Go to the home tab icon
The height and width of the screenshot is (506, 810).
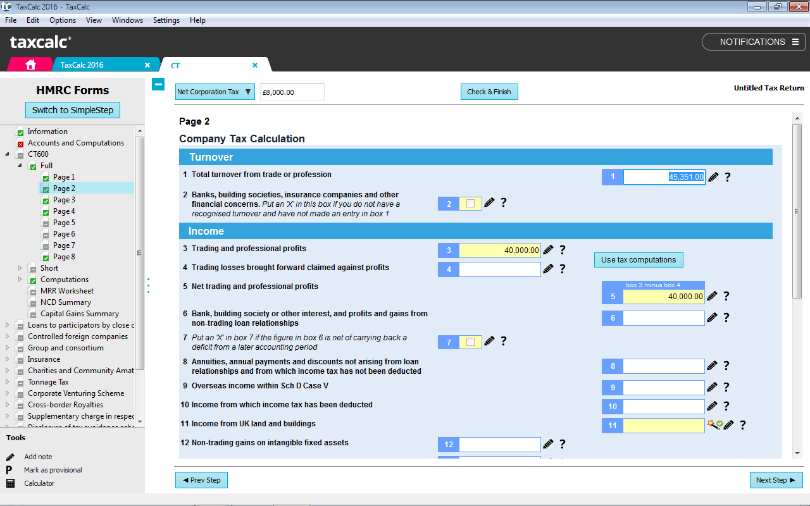pyautogui.click(x=30, y=65)
